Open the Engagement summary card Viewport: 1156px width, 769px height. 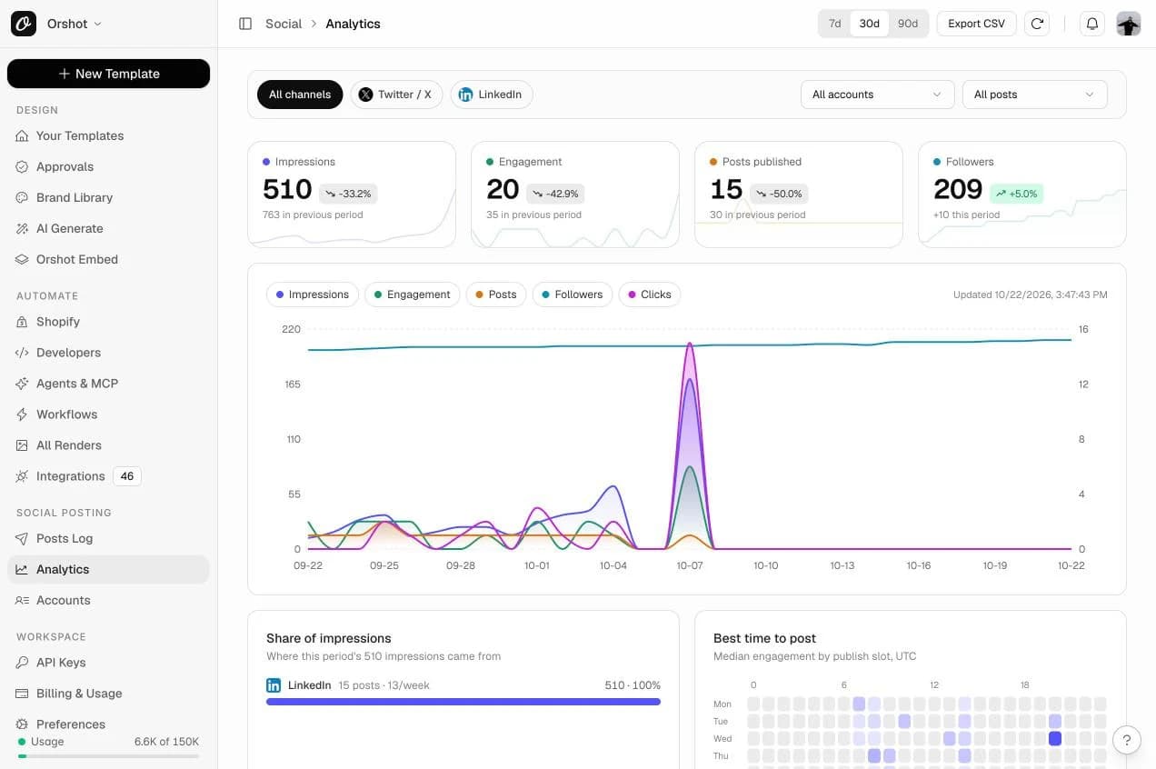[575, 195]
